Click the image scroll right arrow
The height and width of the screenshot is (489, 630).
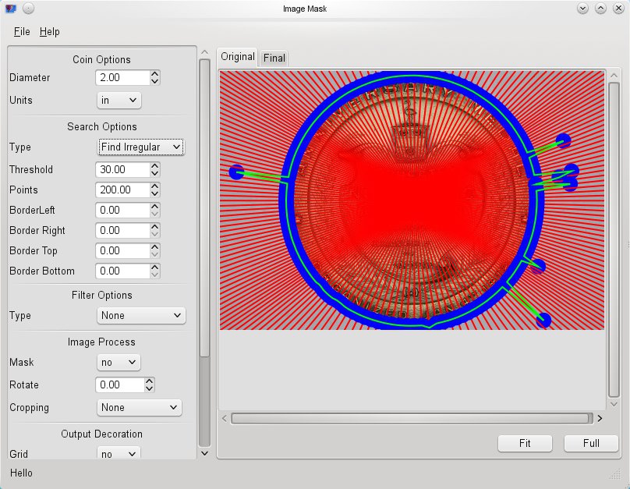click(600, 418)
